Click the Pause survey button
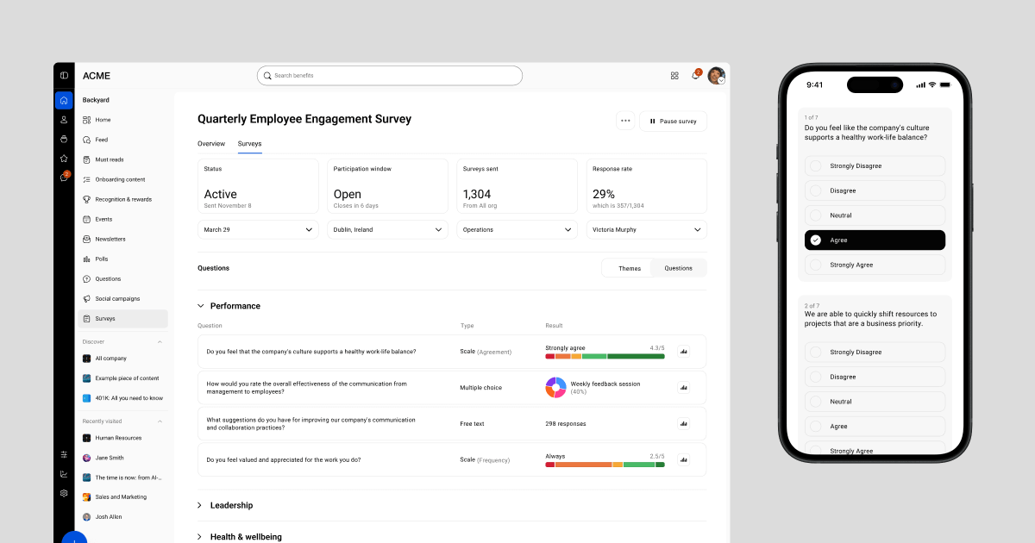 pyautogui.click(x=673, y=122)
